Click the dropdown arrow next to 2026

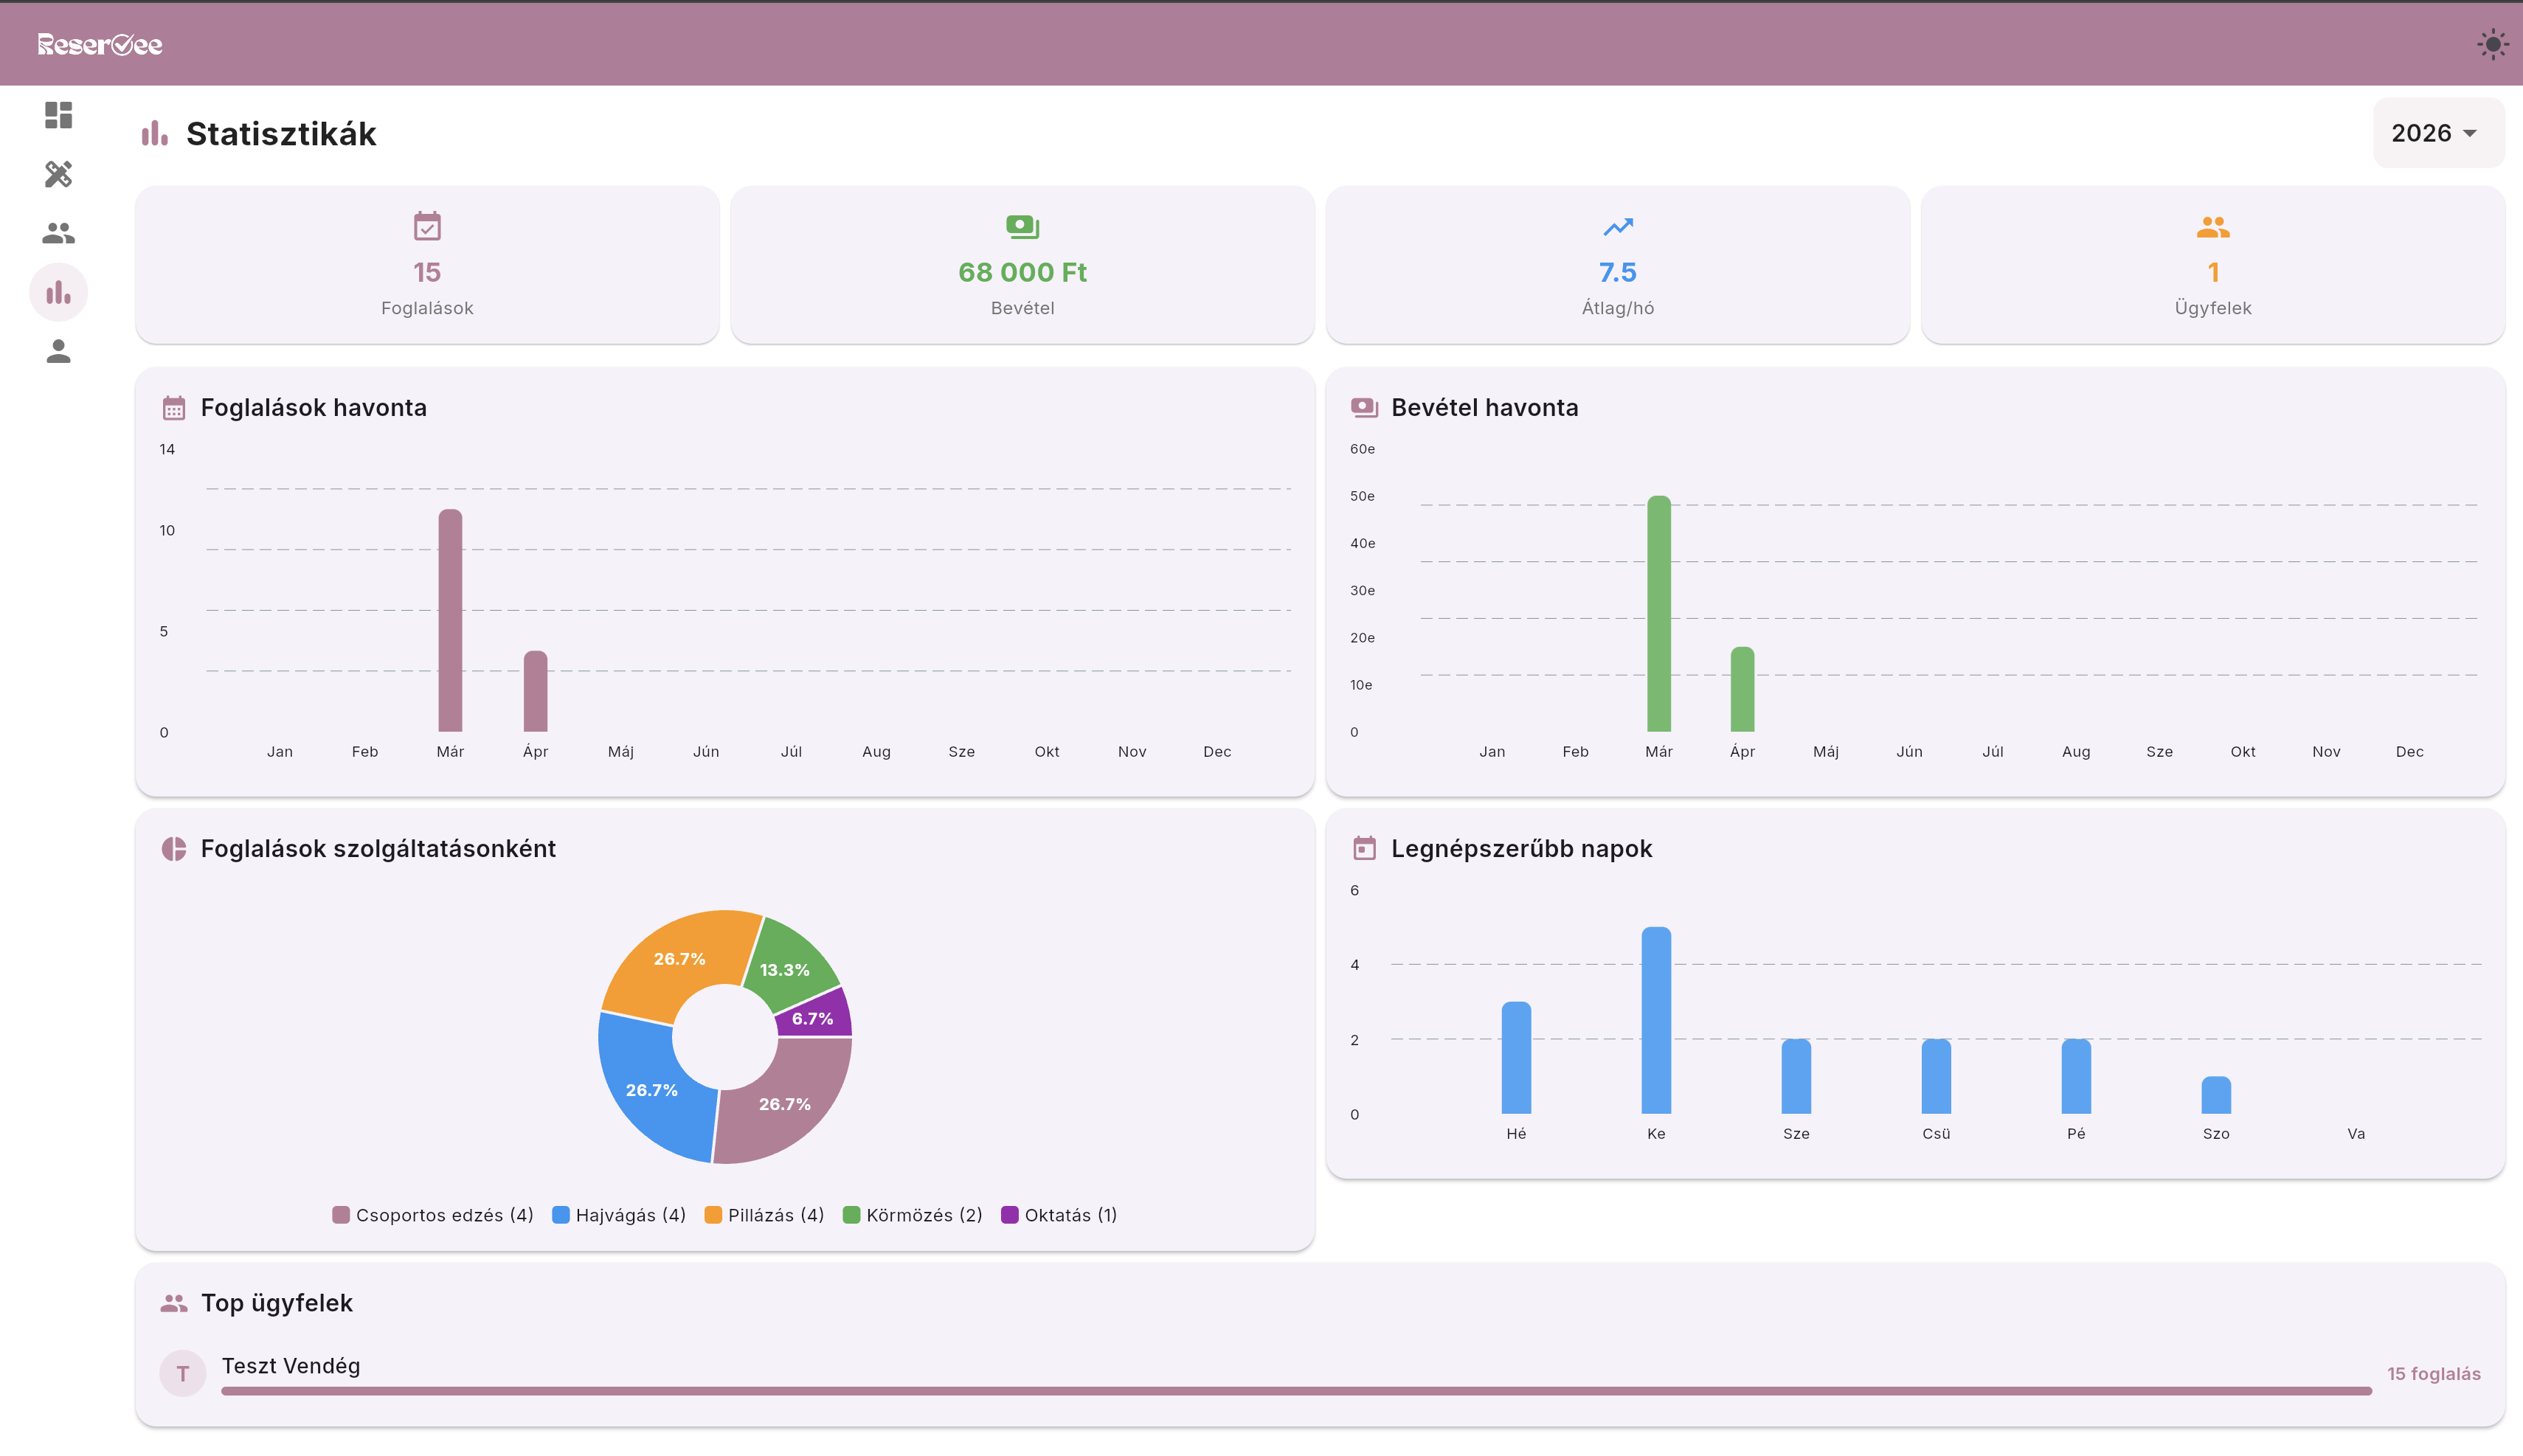pos(2469,133)
